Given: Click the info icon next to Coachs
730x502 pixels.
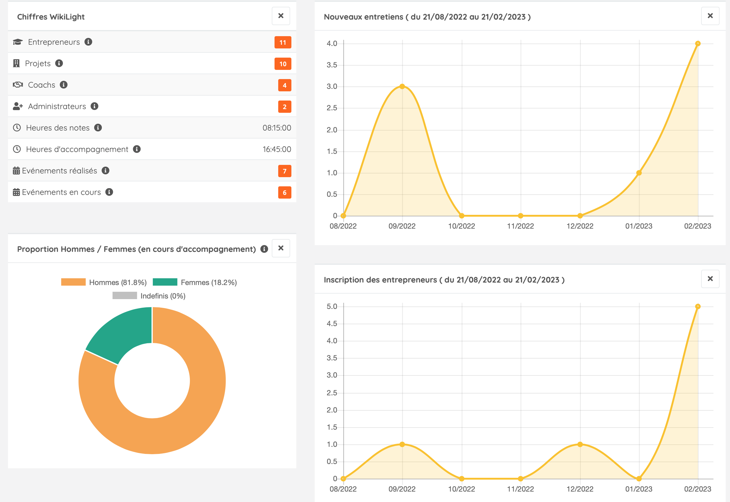Looking at the screenshot, I should [63, 85].
